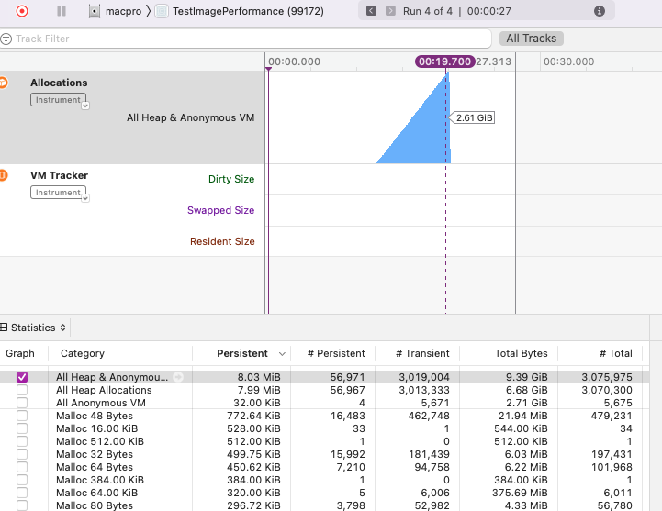Screen dimensions: 662x511
Task: Click the track filter icon
Action: click(x=6, y=39)
